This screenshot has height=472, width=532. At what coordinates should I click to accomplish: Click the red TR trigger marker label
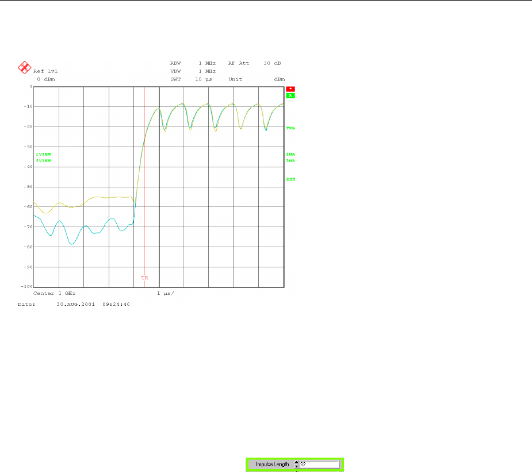click(x=144, y=278)
